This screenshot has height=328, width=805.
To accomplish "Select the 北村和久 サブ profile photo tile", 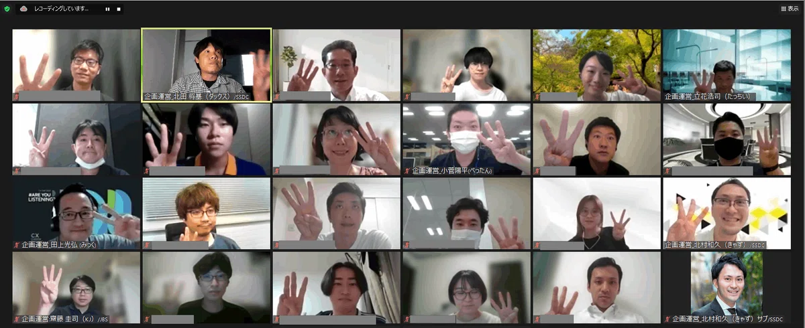I will [x=727, y=288].
